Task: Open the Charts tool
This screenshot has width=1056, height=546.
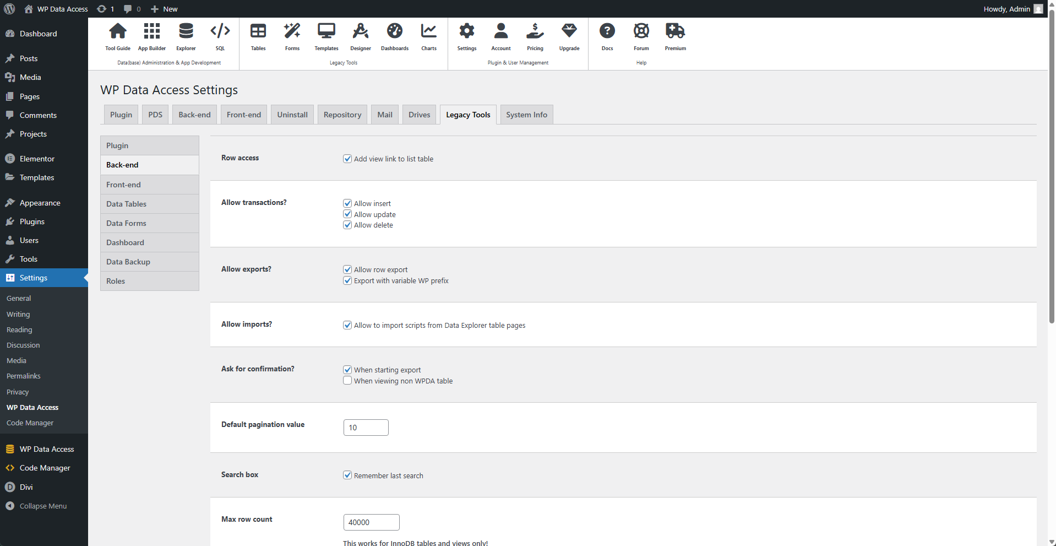Action: click(428, 36)
